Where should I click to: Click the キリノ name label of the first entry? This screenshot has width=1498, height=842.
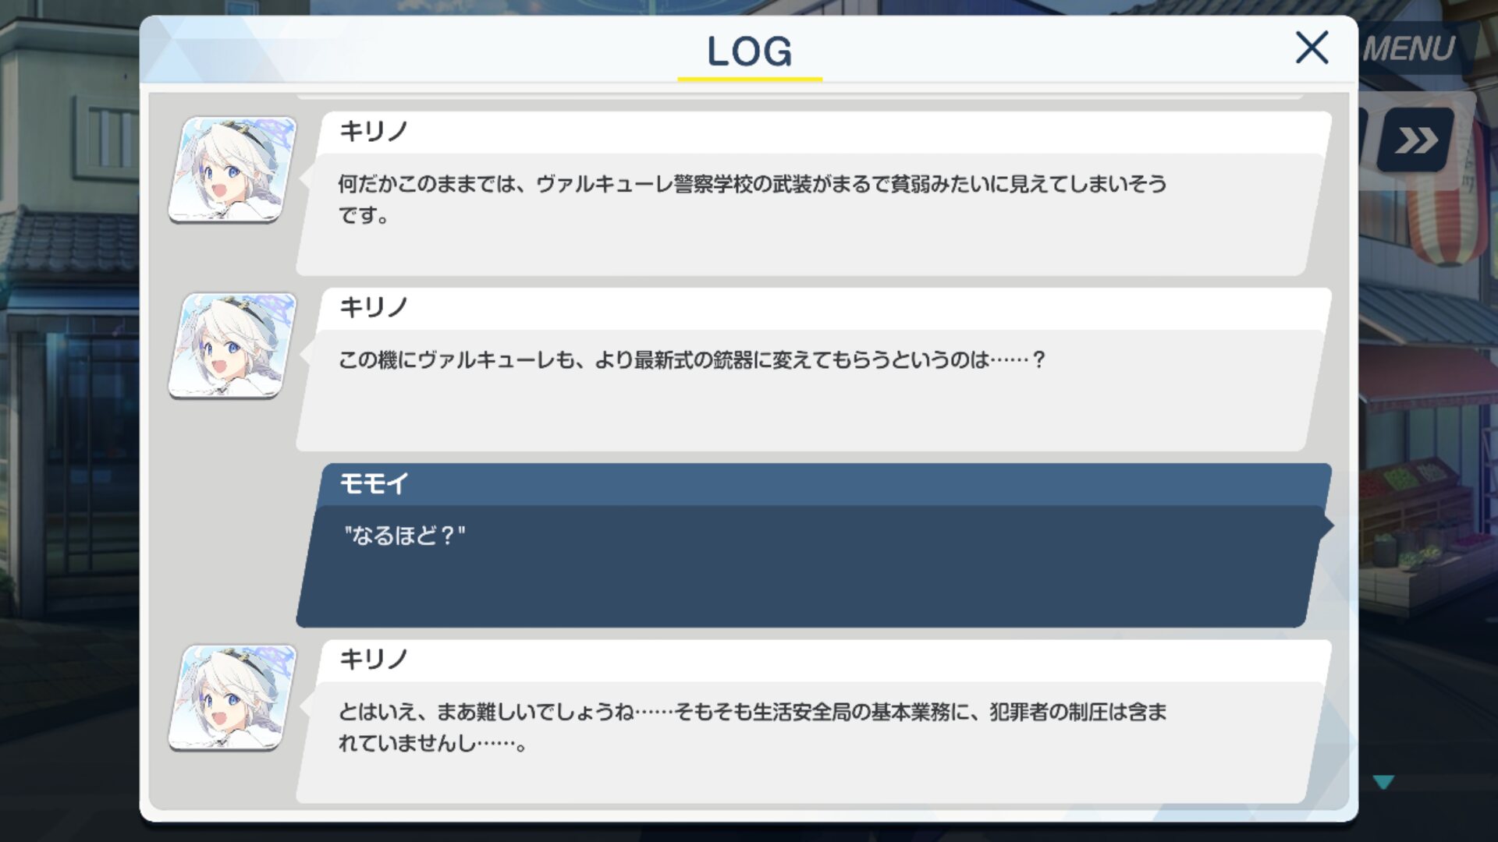[x=373, y=131]
